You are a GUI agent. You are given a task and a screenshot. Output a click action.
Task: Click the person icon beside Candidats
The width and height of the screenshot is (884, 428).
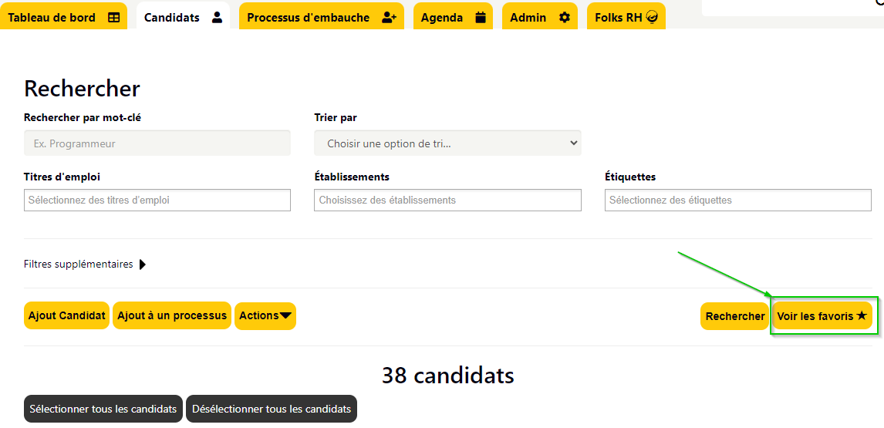pos(217,18)
